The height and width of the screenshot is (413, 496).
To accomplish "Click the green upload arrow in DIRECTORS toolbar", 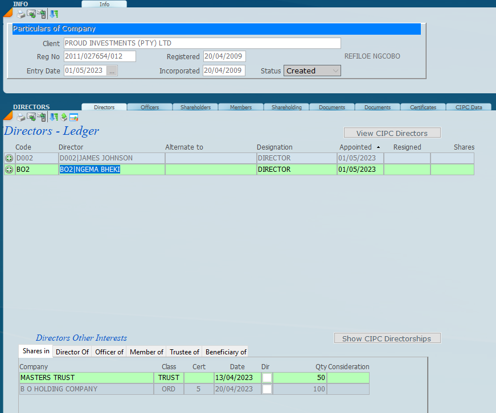I will 64,117.
